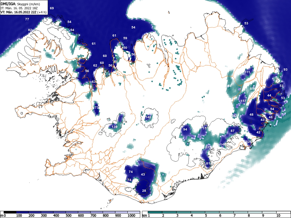The height and width of the screenshot is (218, 291).
Task: Click the visibility value 111 on the map
Action: point(247,72)
